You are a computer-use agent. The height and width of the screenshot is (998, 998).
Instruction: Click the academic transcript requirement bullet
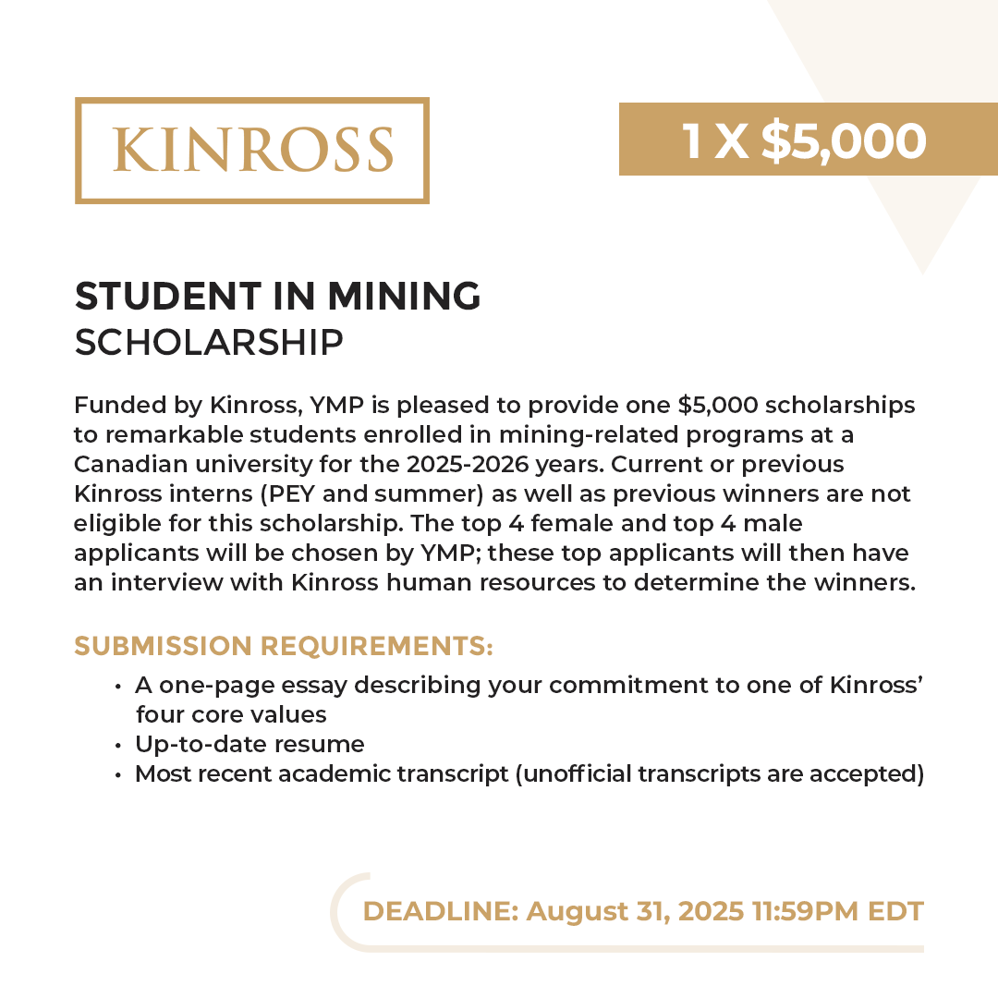point(321,773)
